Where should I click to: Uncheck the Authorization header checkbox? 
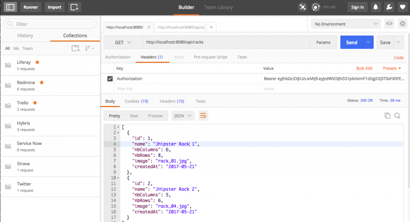point(110,79)
